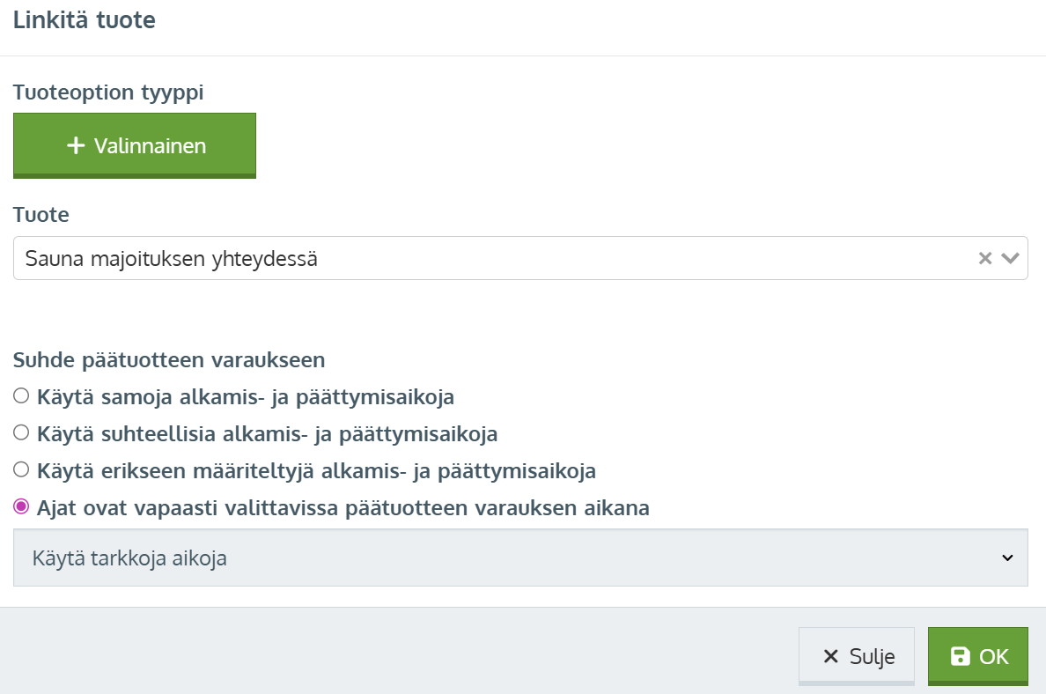Image resolution: width=1046 pixels, height=694 pixels.
Task: Click the 'Tuoteoption tyyppi' label
Action: point(108,92)
